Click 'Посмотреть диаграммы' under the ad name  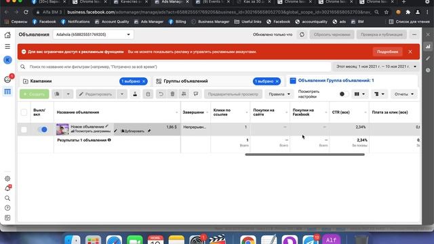(x=90, y=131)
